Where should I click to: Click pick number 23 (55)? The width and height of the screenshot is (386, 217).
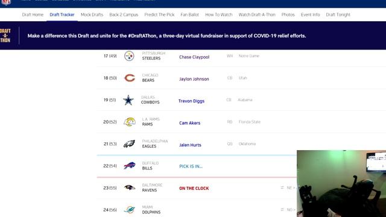(110, 187)
